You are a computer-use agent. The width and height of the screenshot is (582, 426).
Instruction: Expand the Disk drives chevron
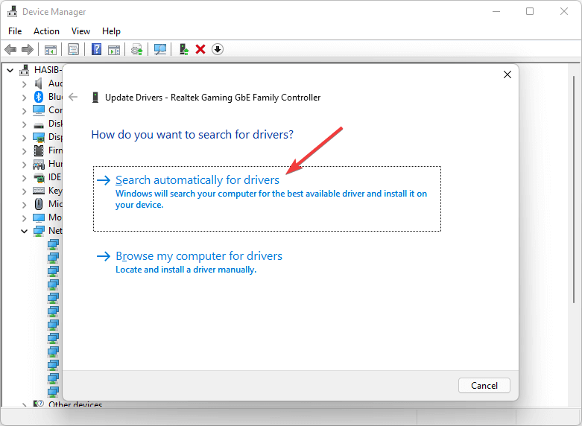(24, 124)
